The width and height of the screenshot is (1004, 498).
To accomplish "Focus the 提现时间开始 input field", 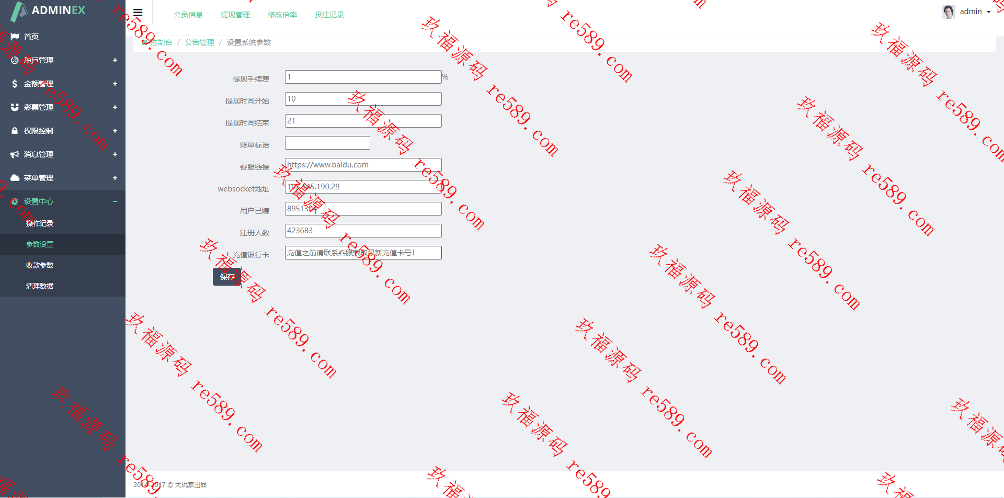I will click(x=363, y=99).
